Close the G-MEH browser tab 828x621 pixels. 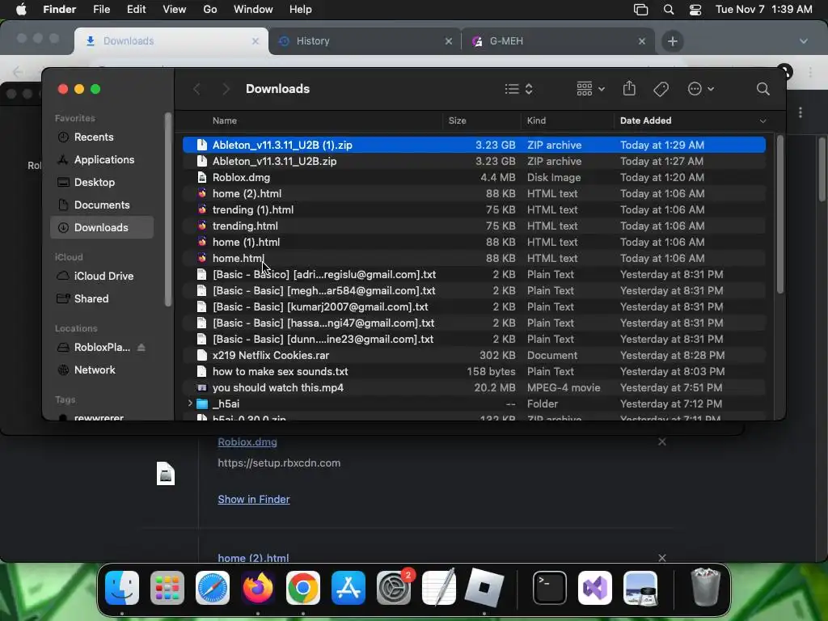tap(641, 41)
